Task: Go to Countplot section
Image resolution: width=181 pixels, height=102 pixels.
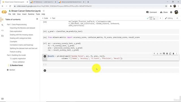Action: pyautogui.click(x=13, y=42)
